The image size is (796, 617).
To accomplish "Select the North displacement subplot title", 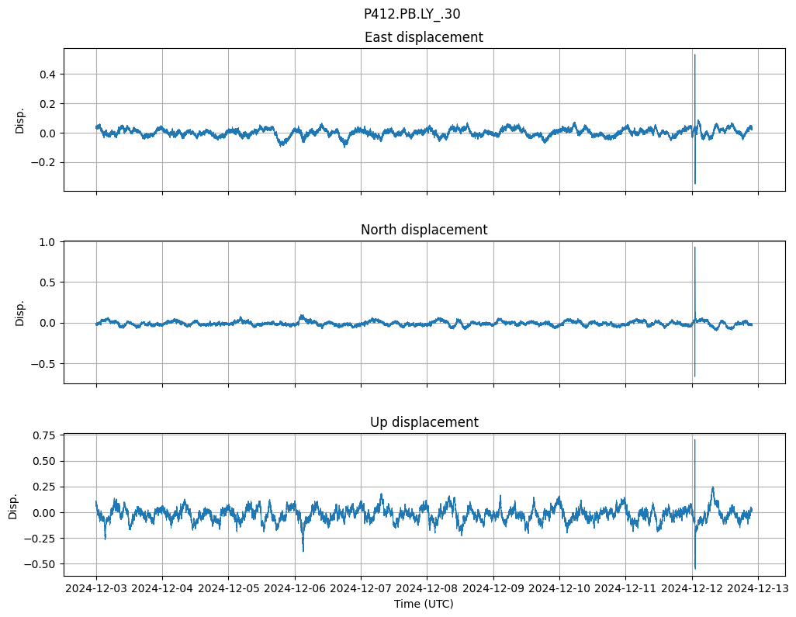I will coord(424,230).
